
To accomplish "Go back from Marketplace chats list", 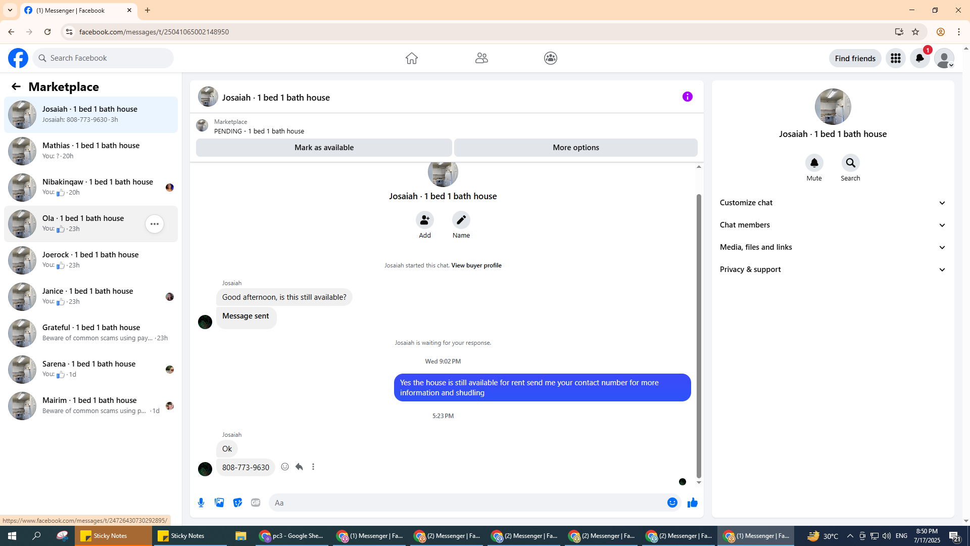I will click(16, 86).
